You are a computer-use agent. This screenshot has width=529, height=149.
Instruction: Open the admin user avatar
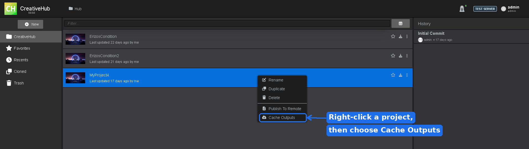pos(504,9)
